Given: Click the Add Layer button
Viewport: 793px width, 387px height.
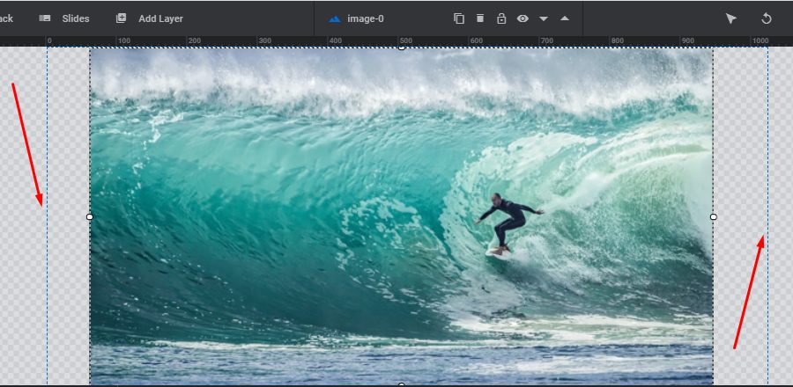Looking at the screenshot, I should 150,18.
